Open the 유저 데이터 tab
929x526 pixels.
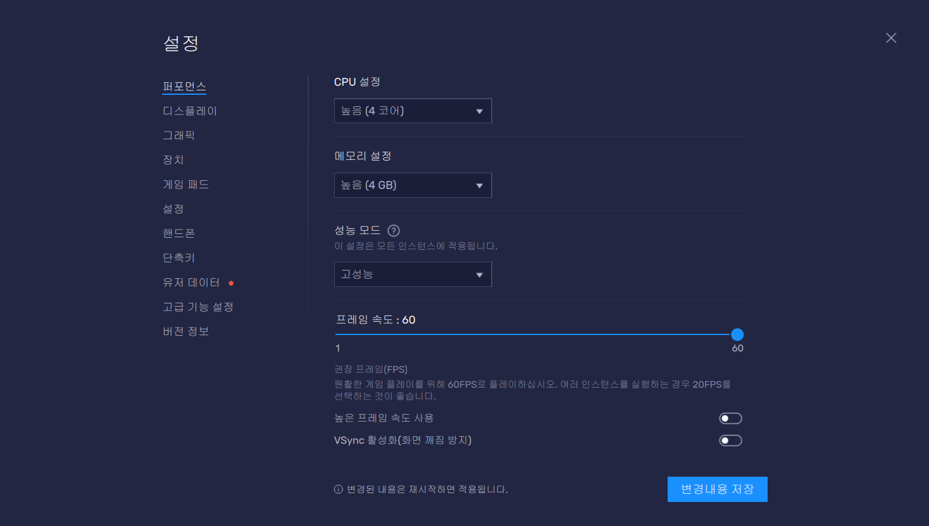click(x=191, y=283)
